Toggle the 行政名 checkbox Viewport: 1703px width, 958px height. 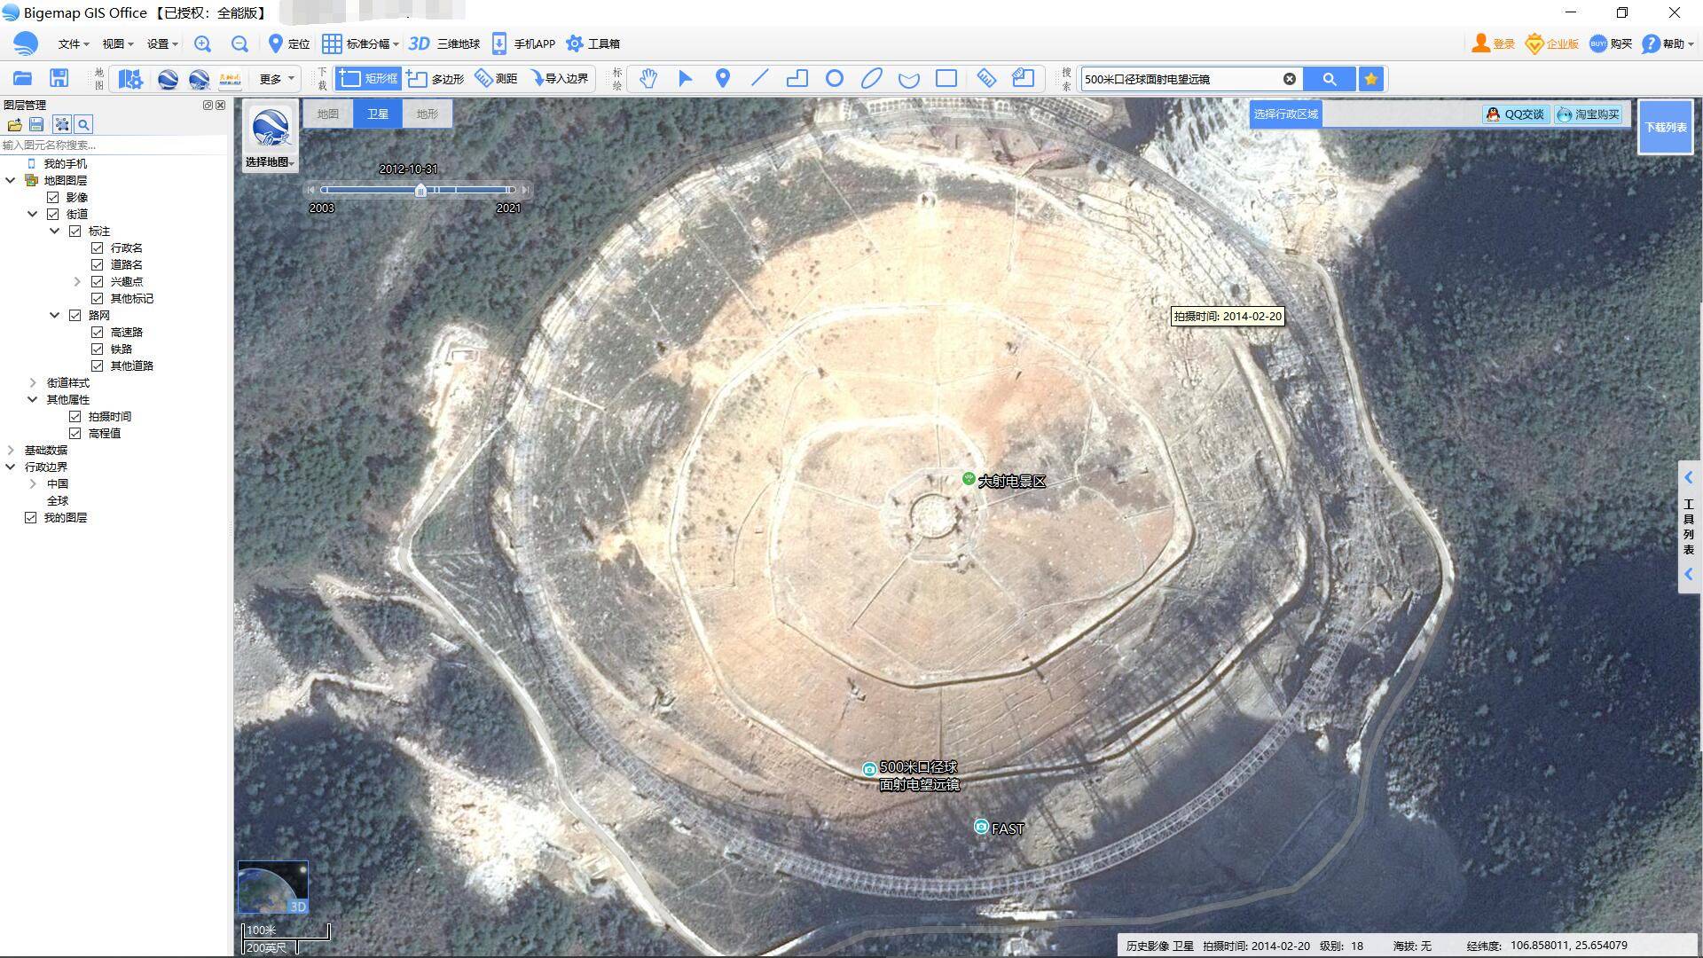(x=98, y=248)
